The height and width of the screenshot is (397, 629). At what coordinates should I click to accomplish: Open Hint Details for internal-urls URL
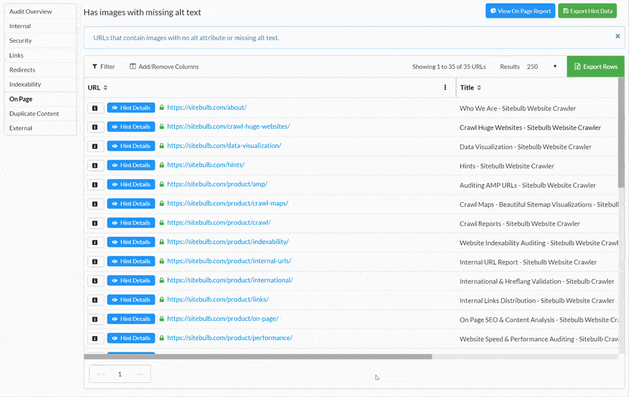pyautogui.click(x=131, y=261)
